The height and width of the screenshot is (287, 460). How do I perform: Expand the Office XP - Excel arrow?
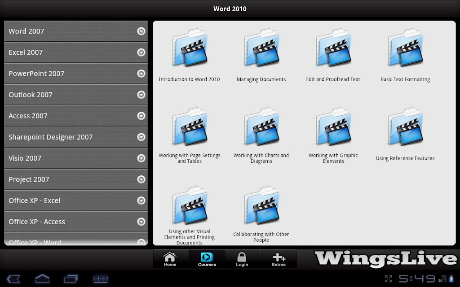click(x=142, y=200)
